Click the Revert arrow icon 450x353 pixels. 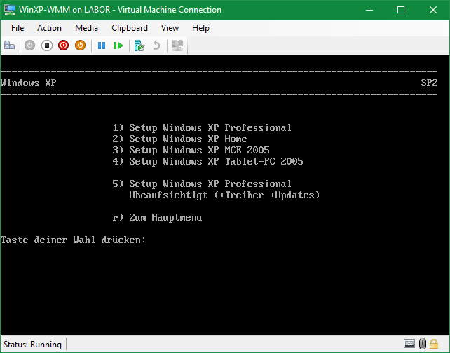[x=156, y=46]
